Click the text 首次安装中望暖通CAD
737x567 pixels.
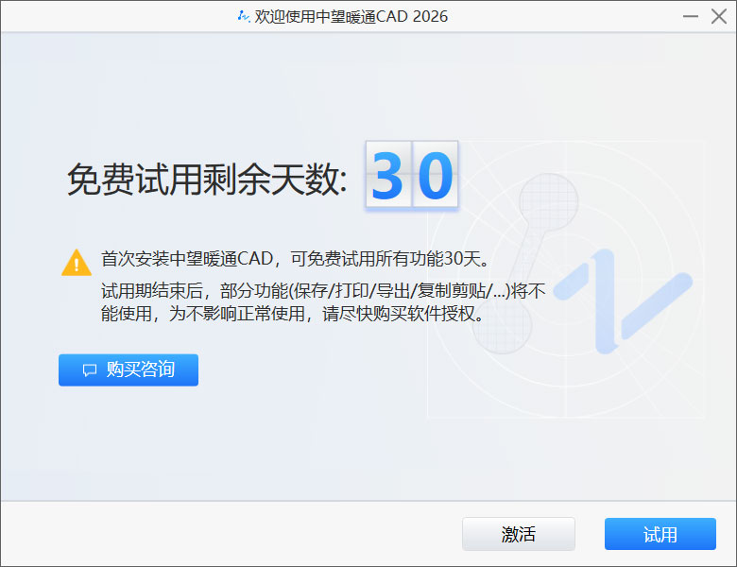tap(187, 259)
